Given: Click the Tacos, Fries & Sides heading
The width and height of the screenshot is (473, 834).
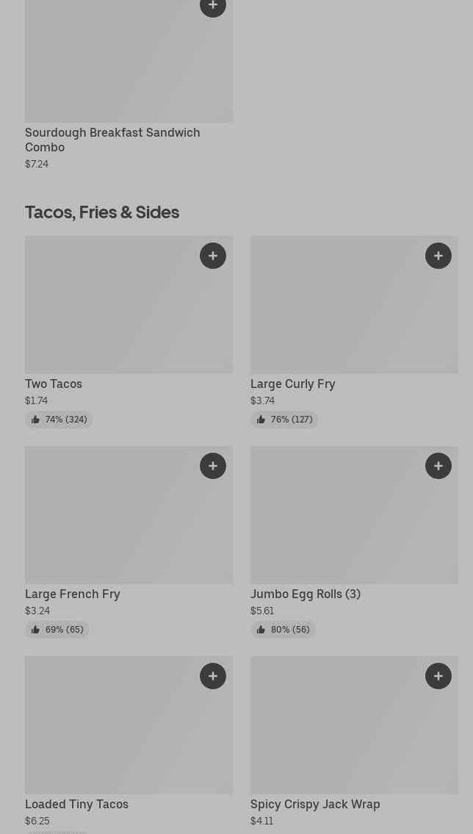Looking at the screenshot, I should (x=102, y=212).
